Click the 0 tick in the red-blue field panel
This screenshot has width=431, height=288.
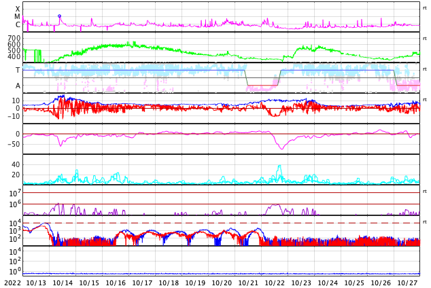(x=18, y=108)
